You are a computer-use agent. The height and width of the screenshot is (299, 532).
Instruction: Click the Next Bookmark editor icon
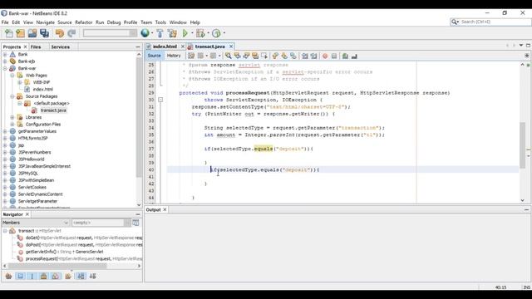284,56
